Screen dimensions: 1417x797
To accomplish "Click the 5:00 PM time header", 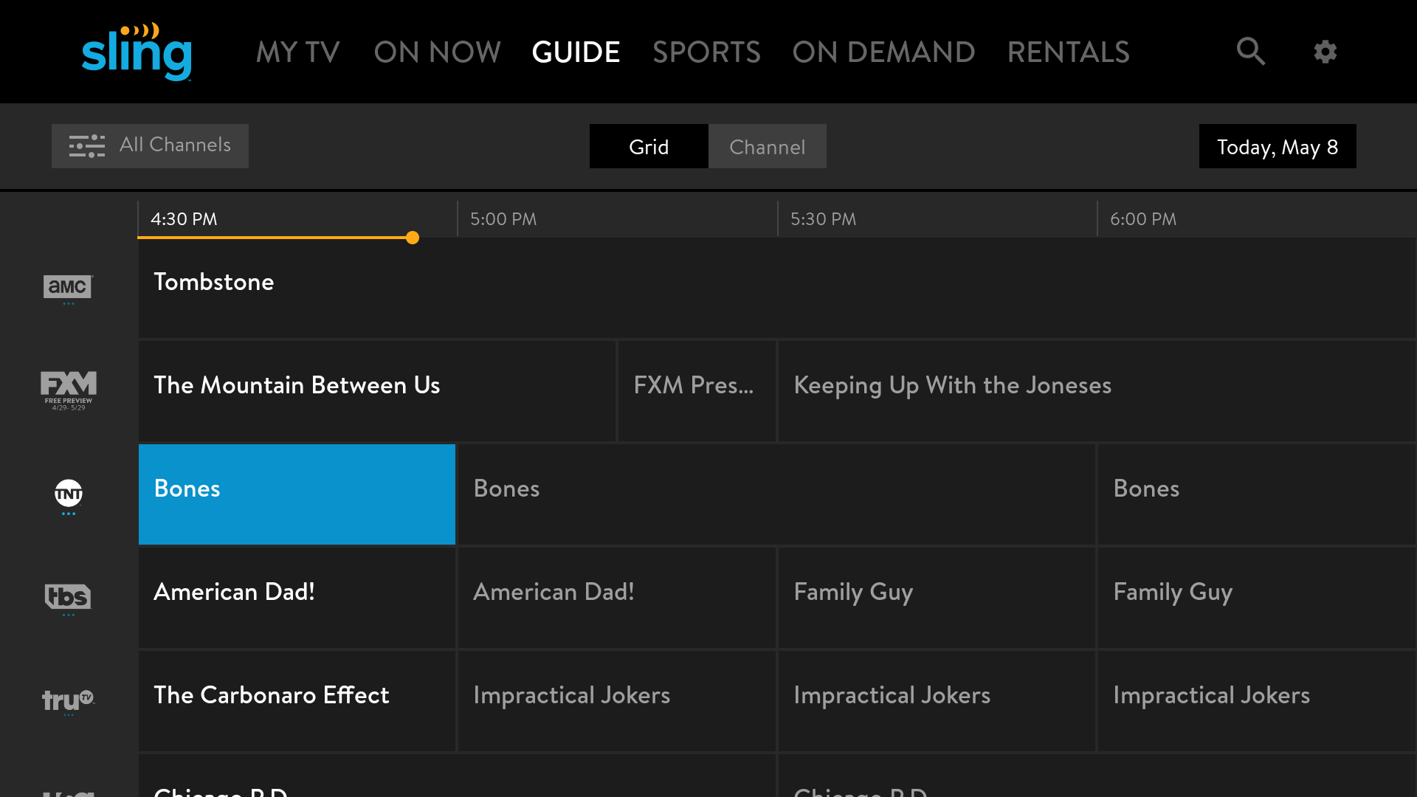I will click(x=503, y=219).
